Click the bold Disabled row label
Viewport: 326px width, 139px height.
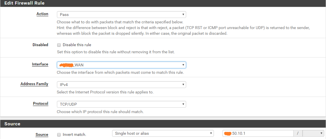[40, 45]
